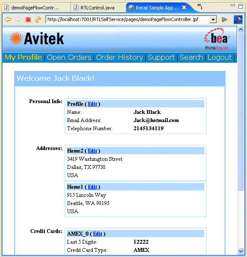Viewport: 247px width, 257px height.
Task: Click Seattle, WA 98195 text
Action: [x=88, y=203]
